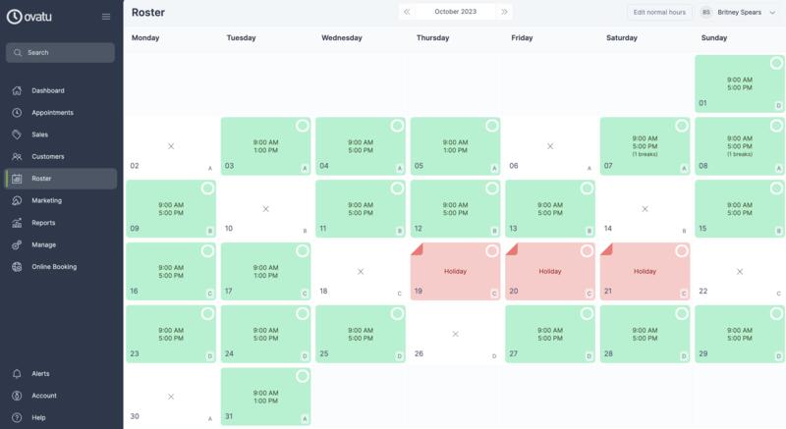786x429 pixels.
Task: Open the October 28 shift cell
Action: (x=645, y=334)
